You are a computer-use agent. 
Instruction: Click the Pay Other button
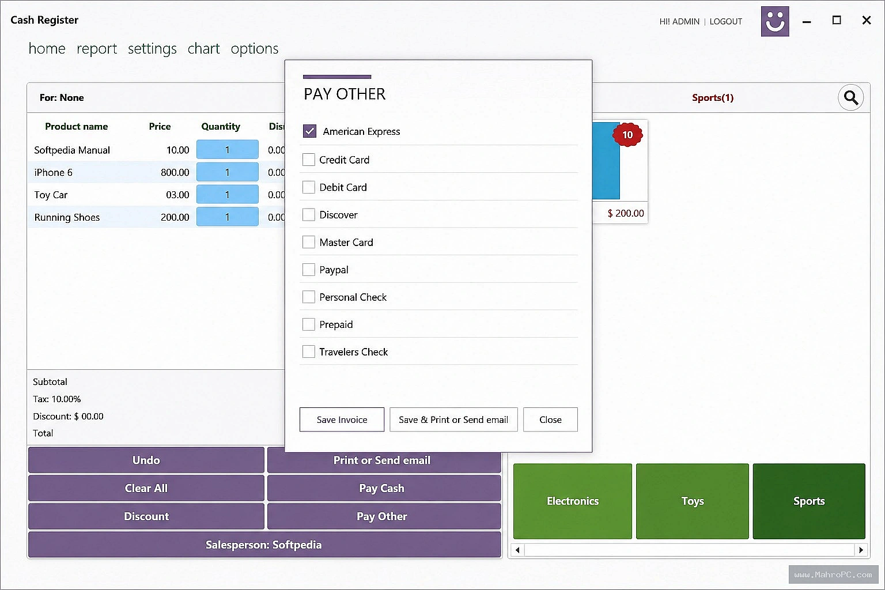click(384, 516)
